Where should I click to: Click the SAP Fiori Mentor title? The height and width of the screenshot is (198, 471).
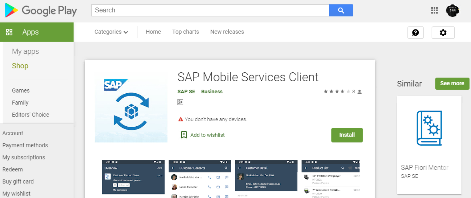pos(425,167)
